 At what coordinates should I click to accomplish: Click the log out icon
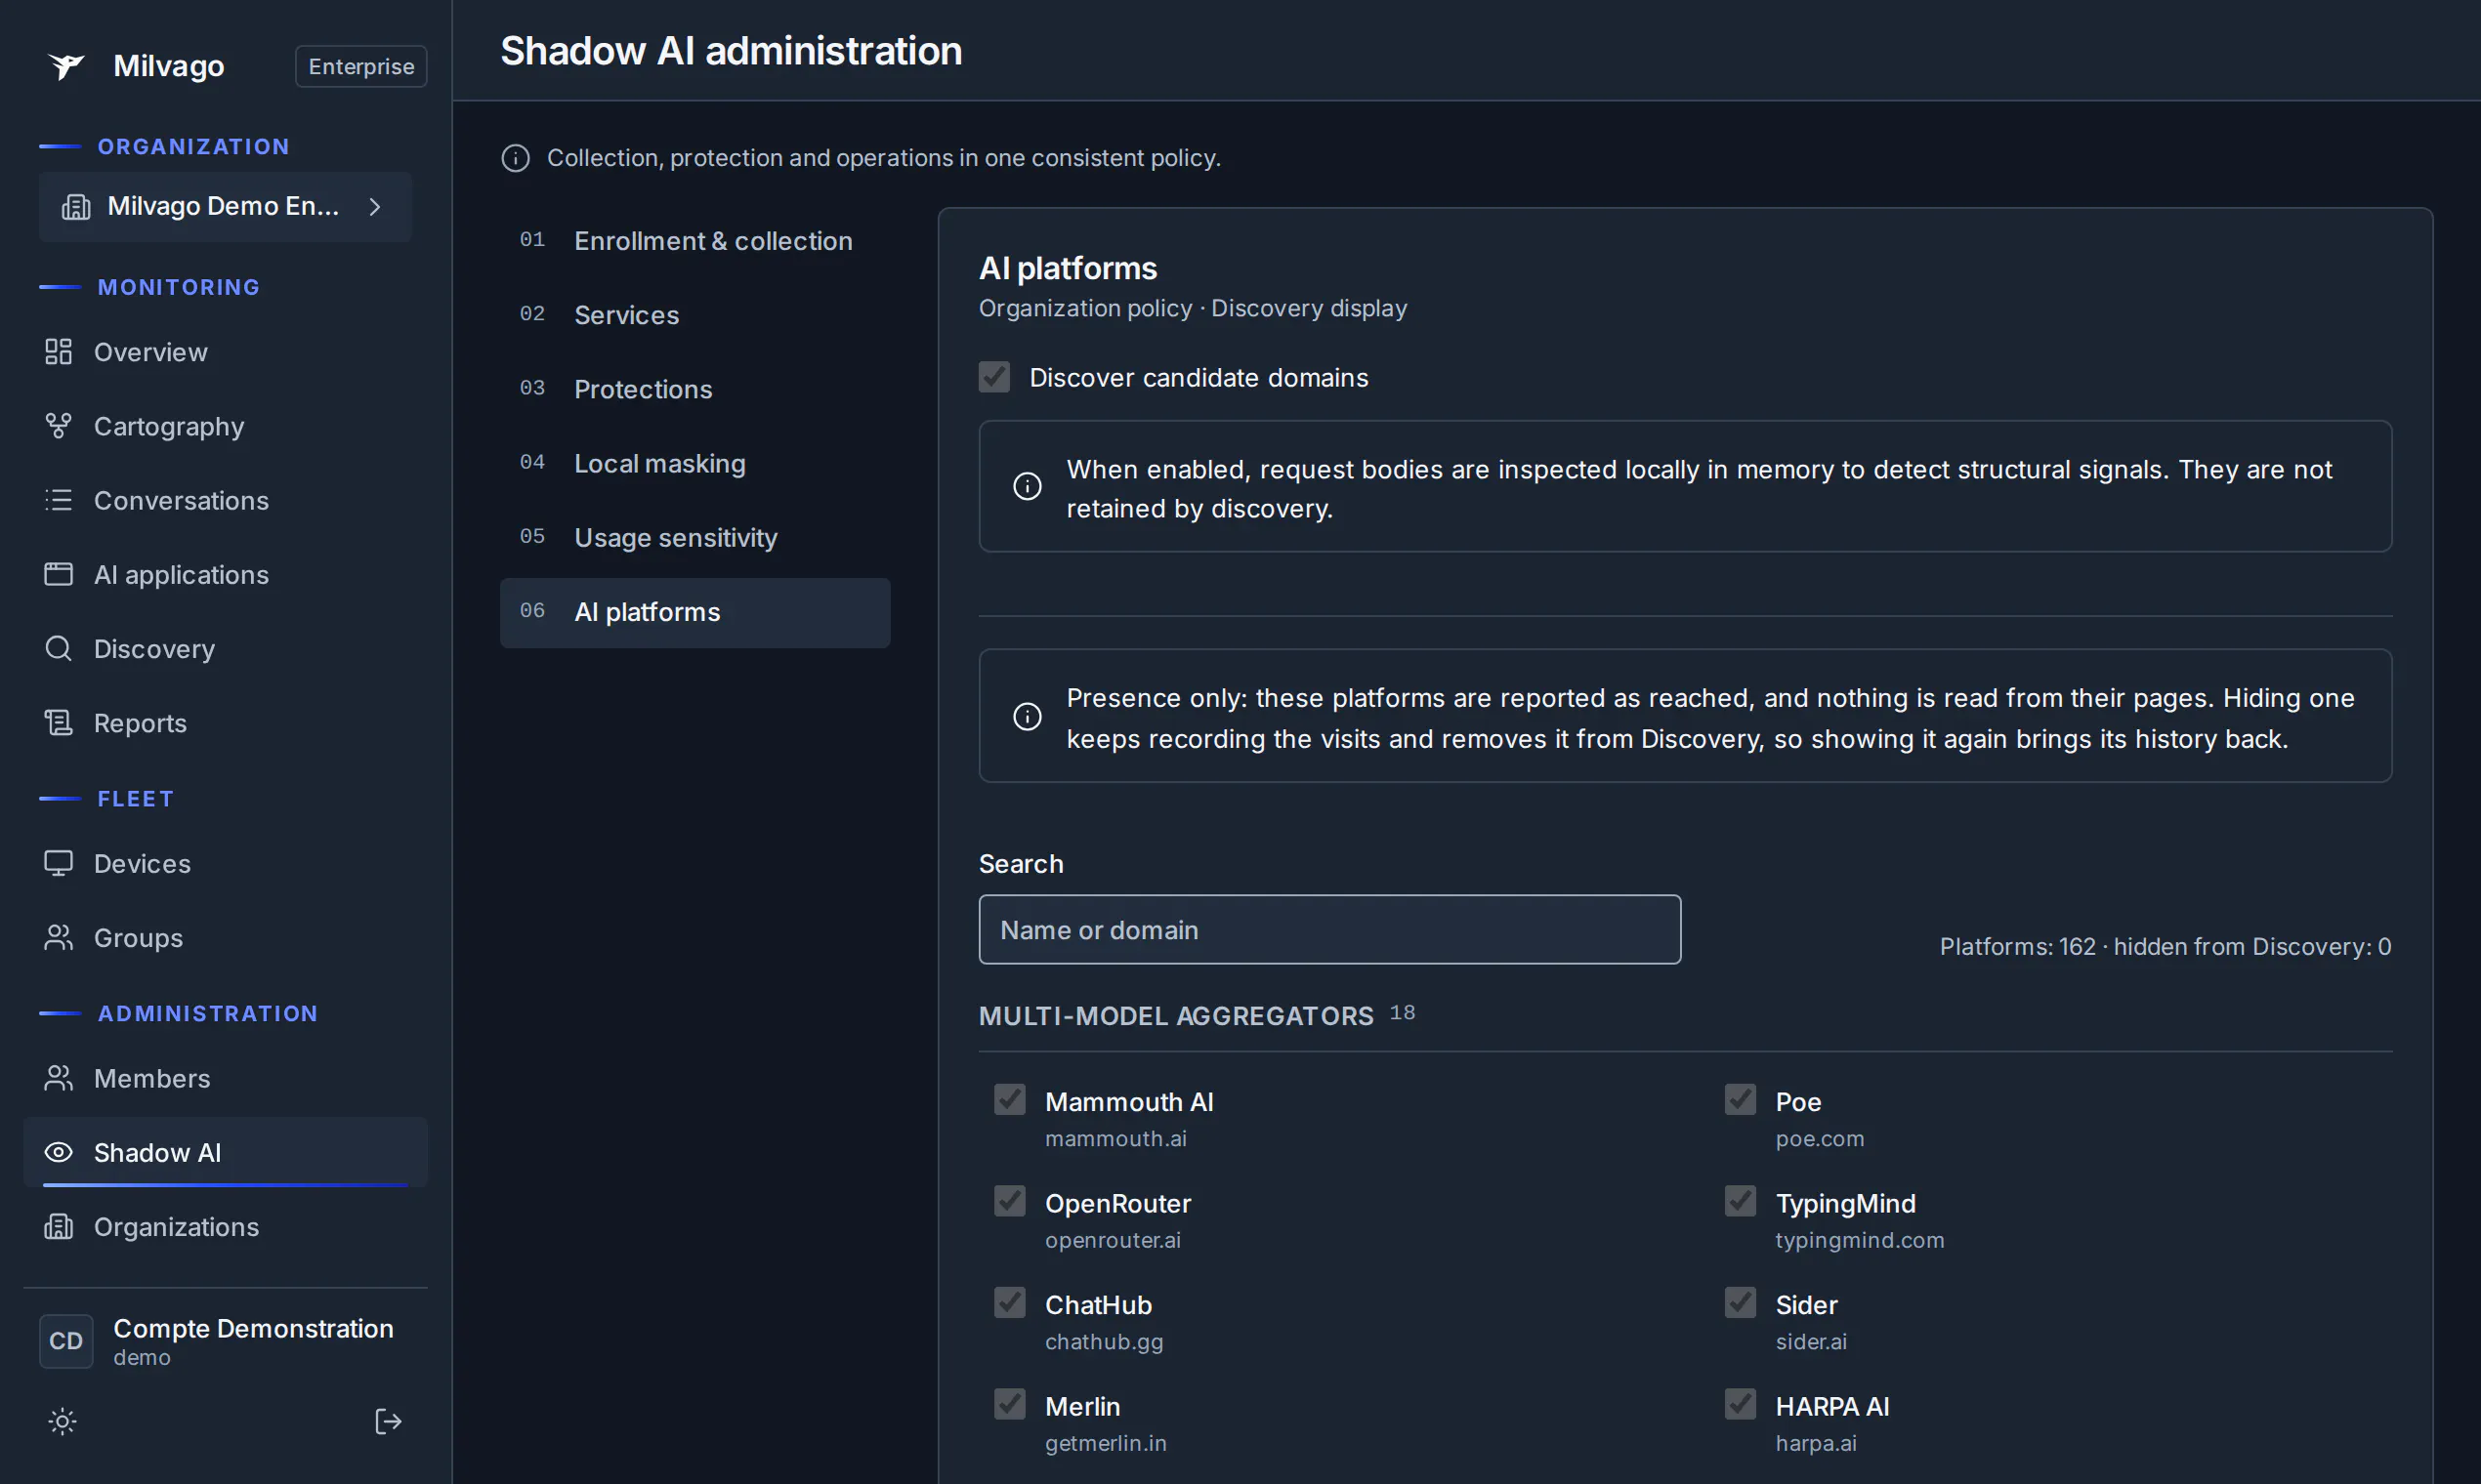[388, 1422]
